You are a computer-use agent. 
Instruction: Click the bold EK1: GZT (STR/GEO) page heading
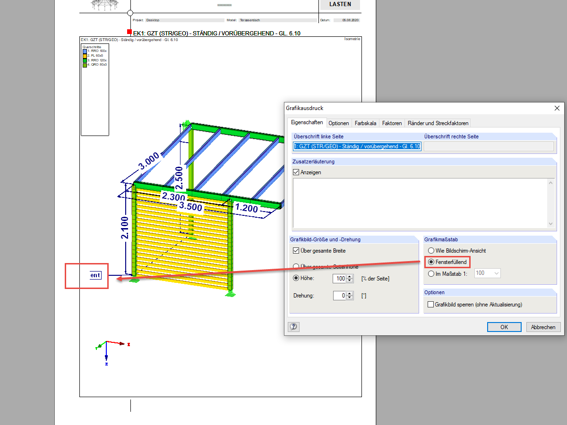point(217,33)
